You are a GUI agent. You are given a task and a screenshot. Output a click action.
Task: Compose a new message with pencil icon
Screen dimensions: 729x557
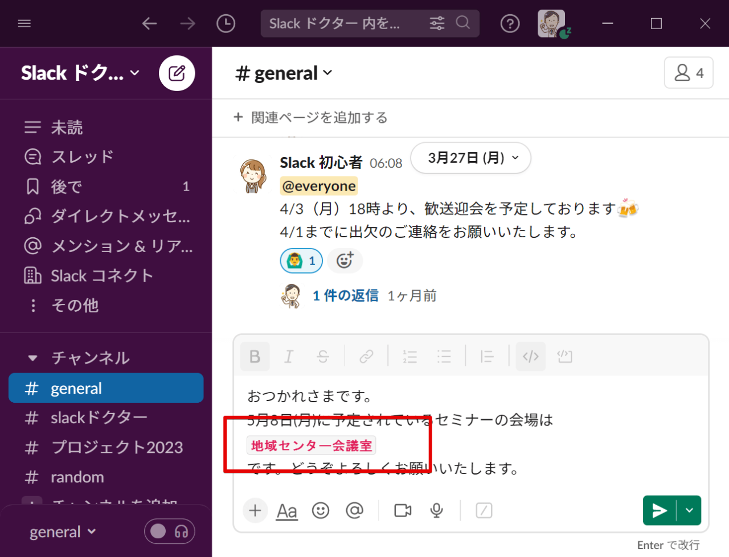pyautogui.click(x=177, y=73)
